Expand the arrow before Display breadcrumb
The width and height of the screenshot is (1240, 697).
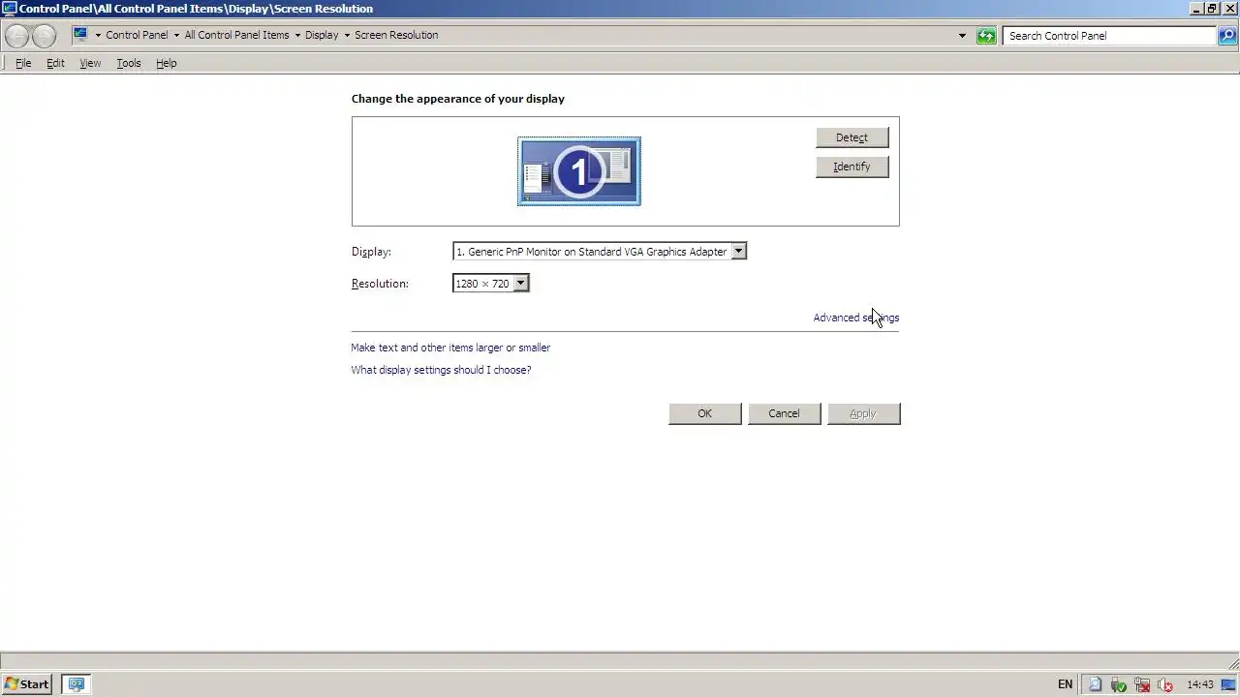(x=297, y=35)
